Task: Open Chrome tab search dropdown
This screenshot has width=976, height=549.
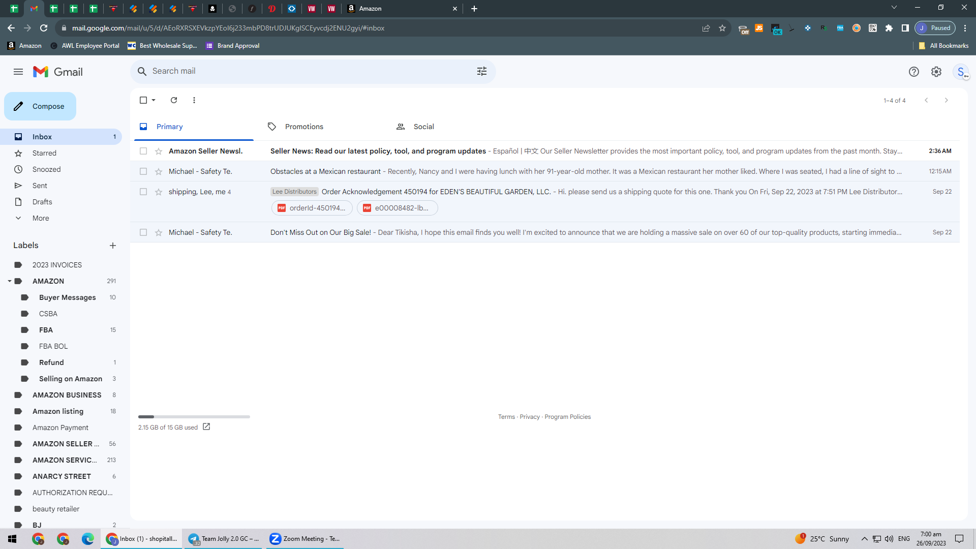Action: click(x=894, y=8)
